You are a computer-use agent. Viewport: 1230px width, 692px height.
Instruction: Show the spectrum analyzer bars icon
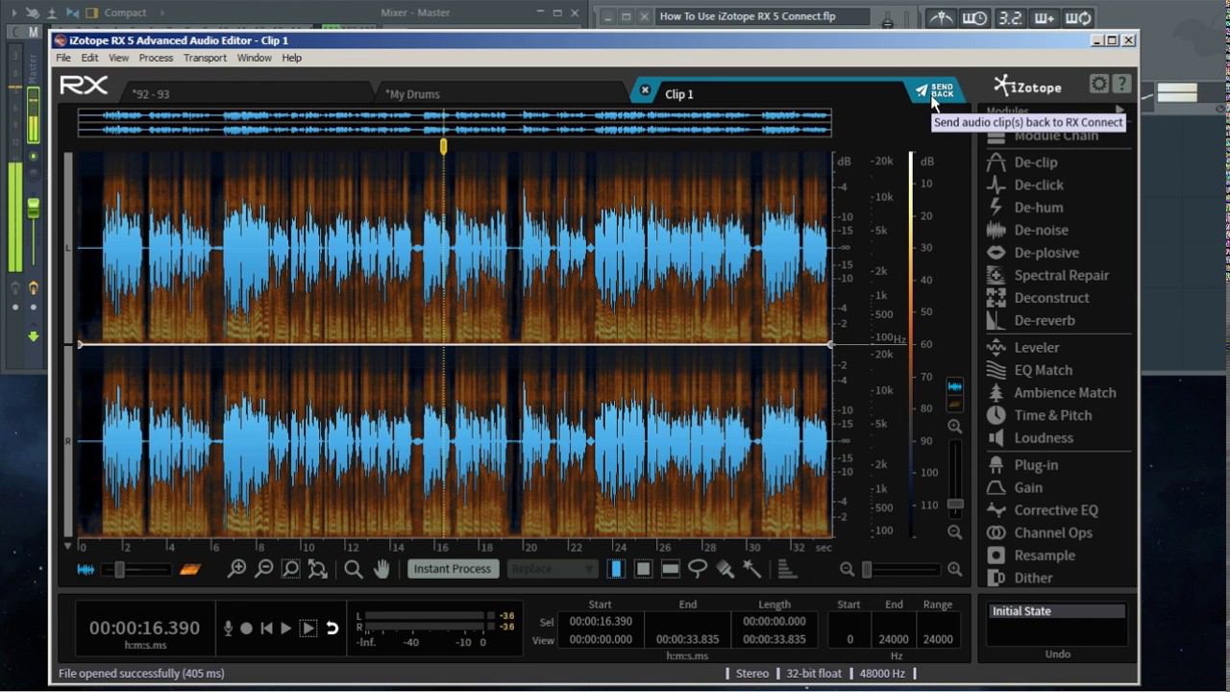pyautogui.click(x=787, y=569)
